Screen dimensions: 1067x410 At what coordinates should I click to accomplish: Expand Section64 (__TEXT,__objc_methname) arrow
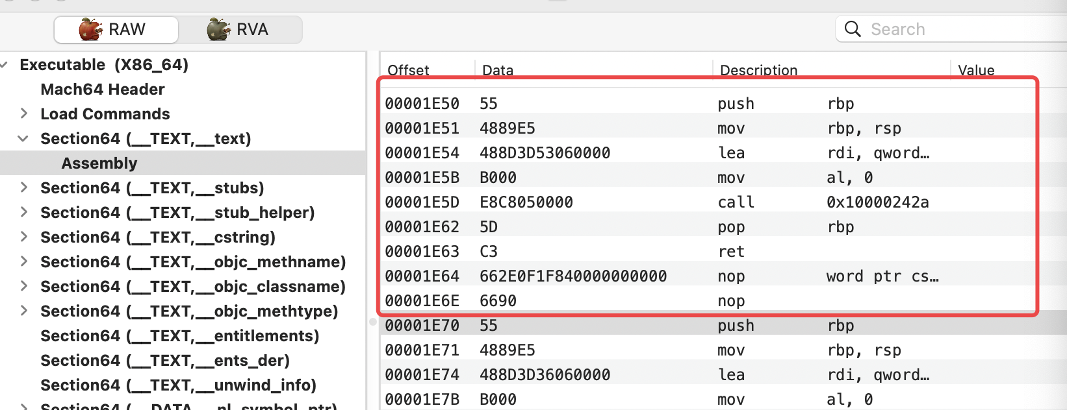click(24, 261)
